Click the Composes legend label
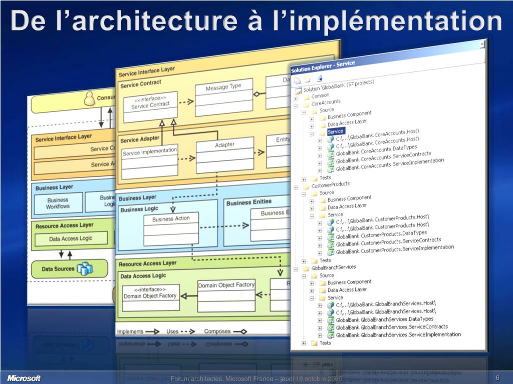513x384 pixels. pyautogui.click(x=217, y=331)
